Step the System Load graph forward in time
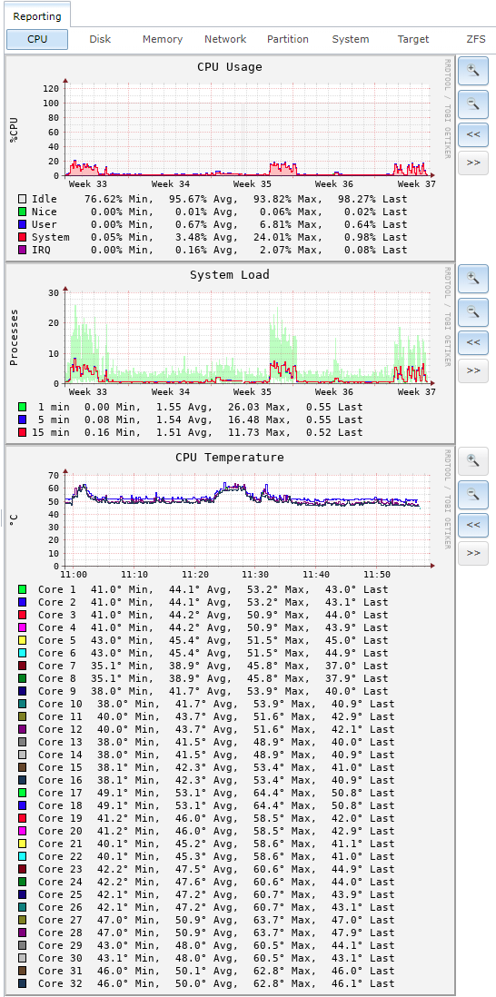Viewport: 496px width, 997px height. pos(472,370)
